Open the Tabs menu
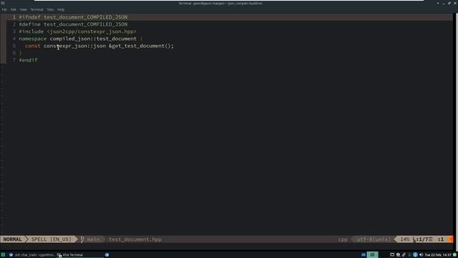Screen dimensions: 458x258 50,9
